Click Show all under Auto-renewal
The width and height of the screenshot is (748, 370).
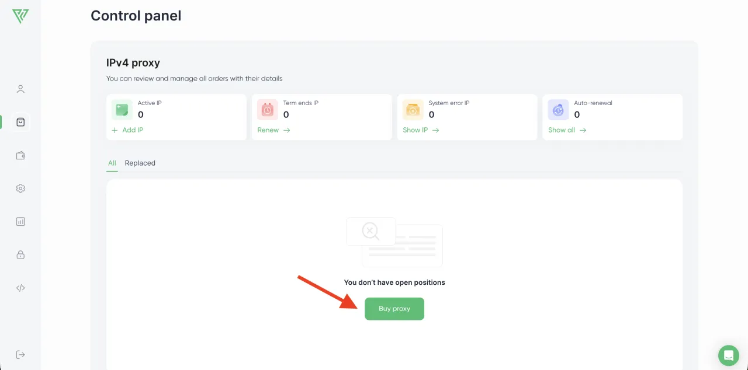click(567, 130)
